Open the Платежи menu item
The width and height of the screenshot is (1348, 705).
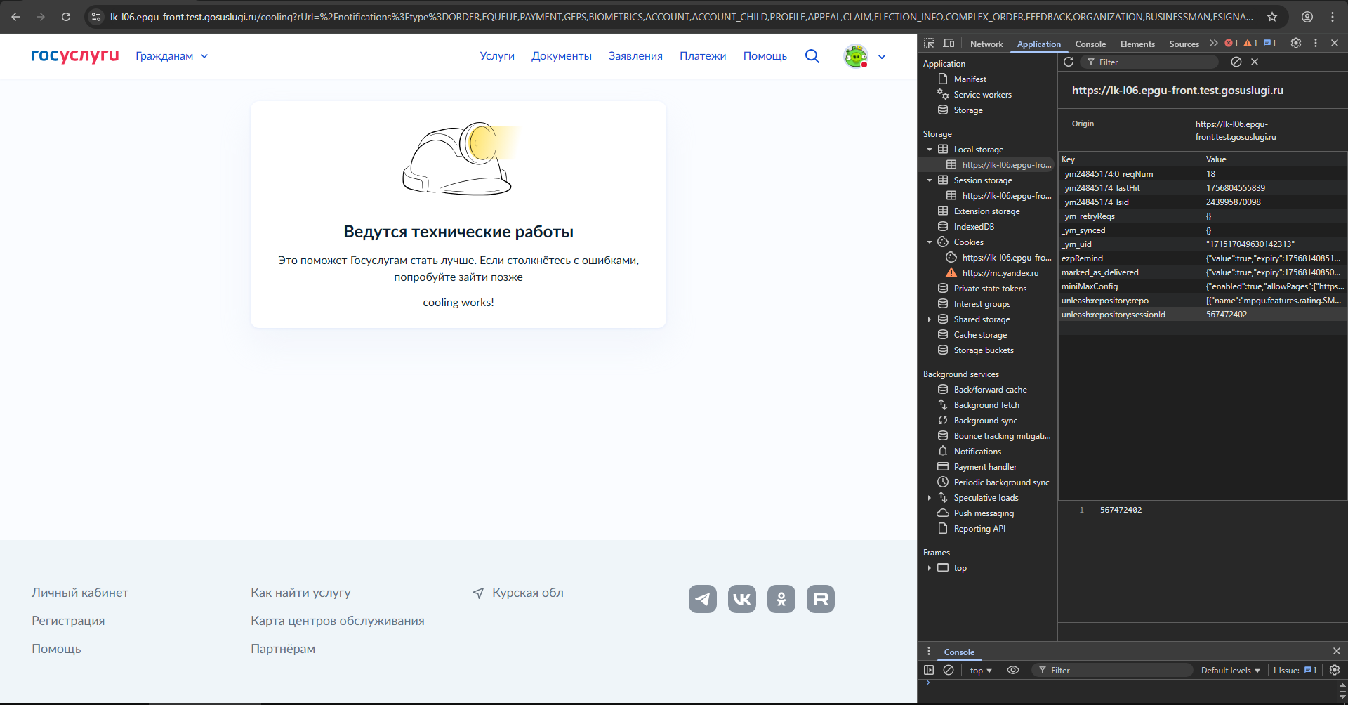pos(703,56)
